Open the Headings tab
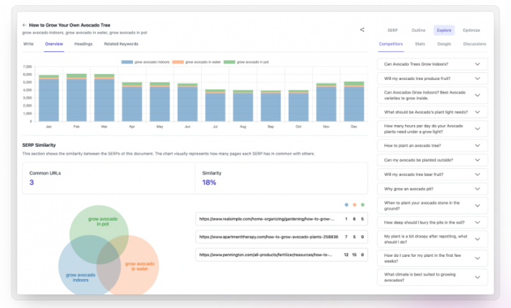This screenshot has width=511, height=308. (83, 44)
